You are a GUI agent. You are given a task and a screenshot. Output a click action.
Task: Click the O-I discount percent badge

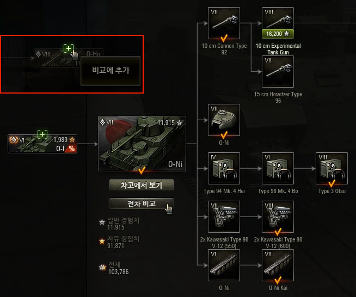72,149
